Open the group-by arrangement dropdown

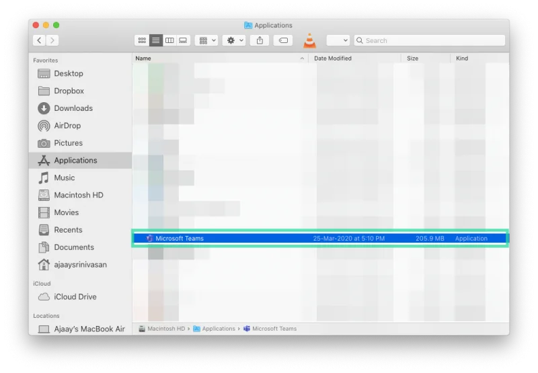[x=206, y=40]
